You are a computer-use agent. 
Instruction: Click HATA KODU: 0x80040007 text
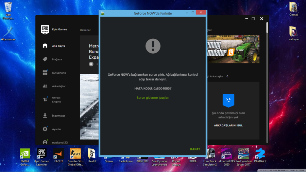pyautogui.click(x=153, y=89)
